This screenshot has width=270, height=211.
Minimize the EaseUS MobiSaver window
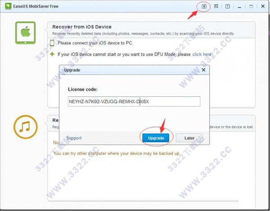[239, 7]
